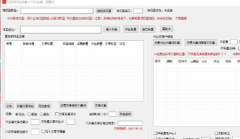Click the 只采集文章发布日期是 date field

click(x=130, y=123)
